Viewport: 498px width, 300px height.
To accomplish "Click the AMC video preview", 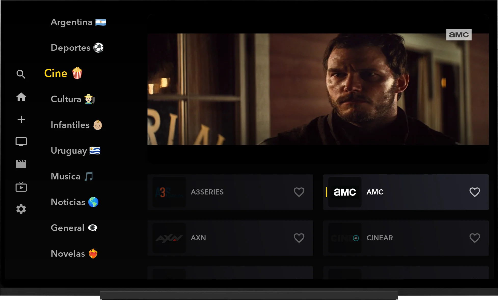I will (x=318, y=89).
